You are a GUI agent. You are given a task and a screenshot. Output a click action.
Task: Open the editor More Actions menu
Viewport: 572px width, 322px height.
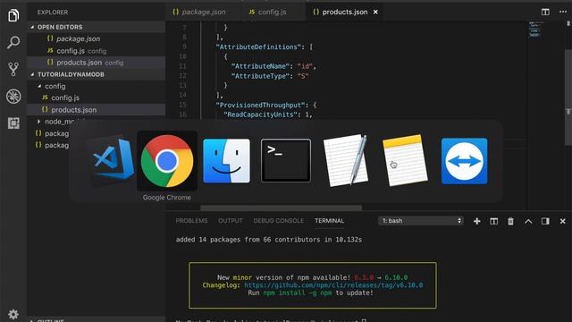pyautogui.click(x=563, y=12)
